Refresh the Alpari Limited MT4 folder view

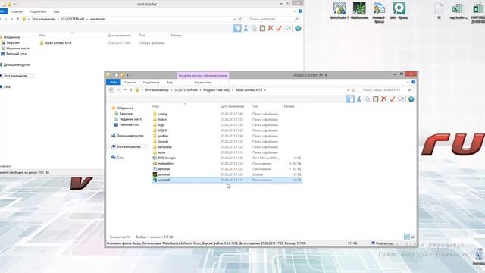click(x=354, y=90)
